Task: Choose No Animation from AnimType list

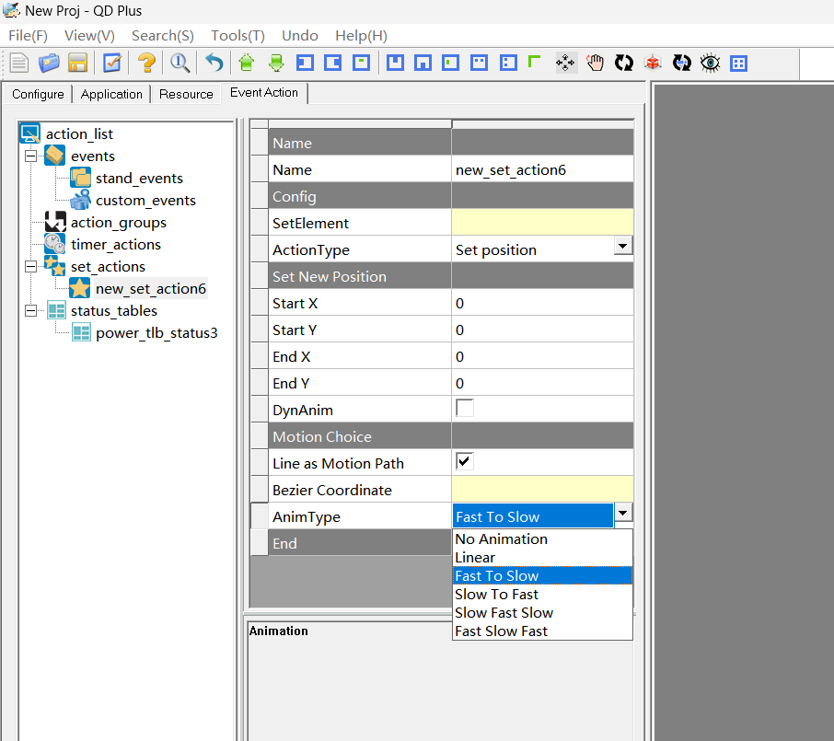Action: 542,538
